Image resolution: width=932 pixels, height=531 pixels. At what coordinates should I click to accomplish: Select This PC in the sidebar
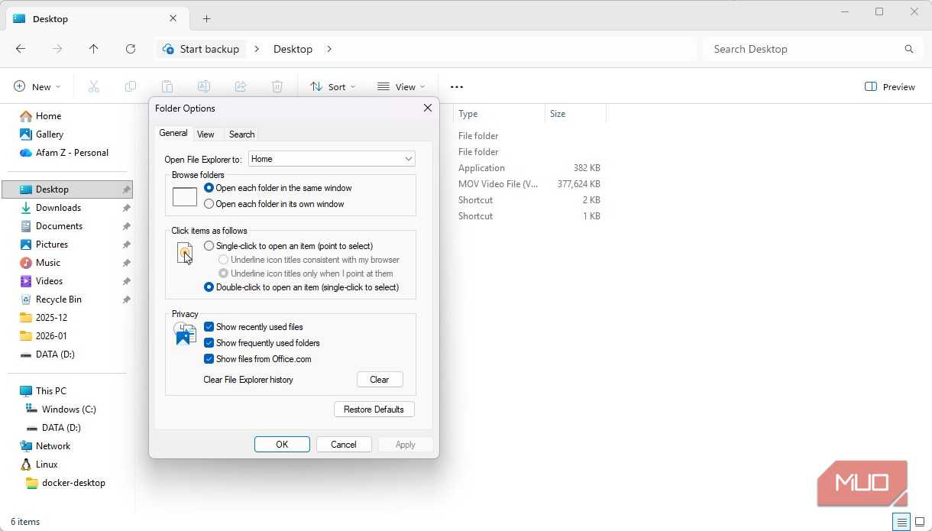(x=51, y=391)
